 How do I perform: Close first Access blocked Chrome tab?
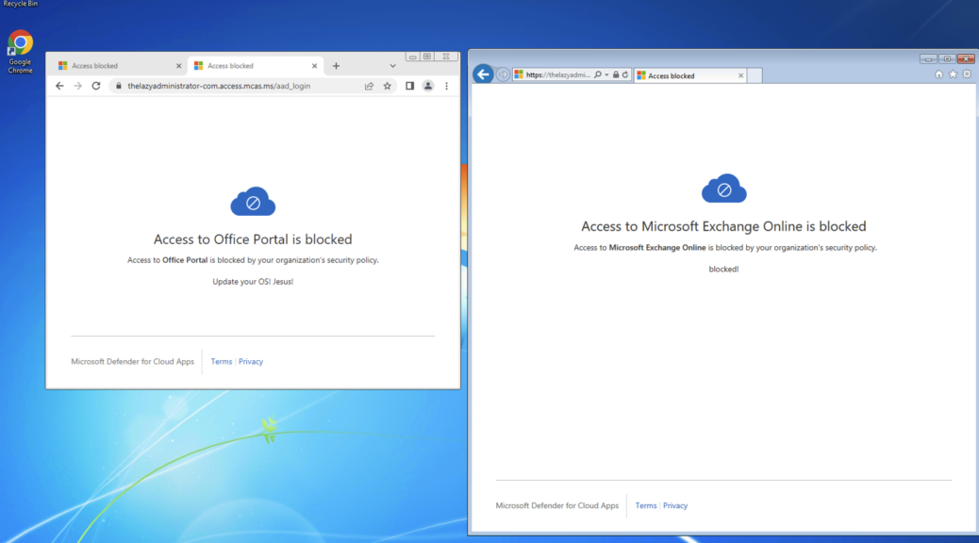[x=178, y=66]
